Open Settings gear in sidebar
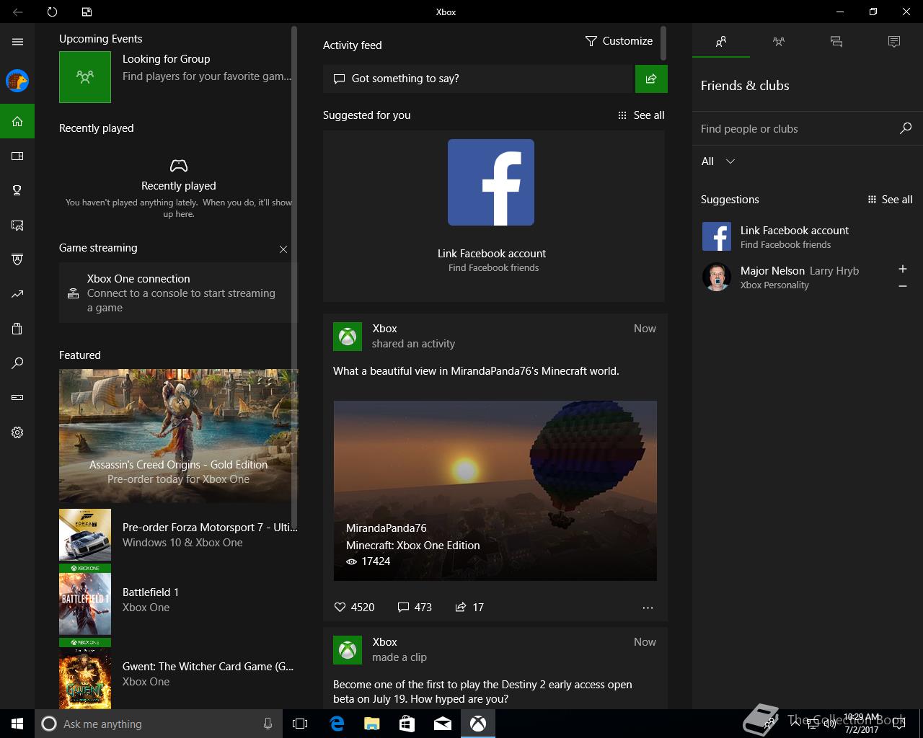Screen dimensions: 923x738 [x=17, y=432]
